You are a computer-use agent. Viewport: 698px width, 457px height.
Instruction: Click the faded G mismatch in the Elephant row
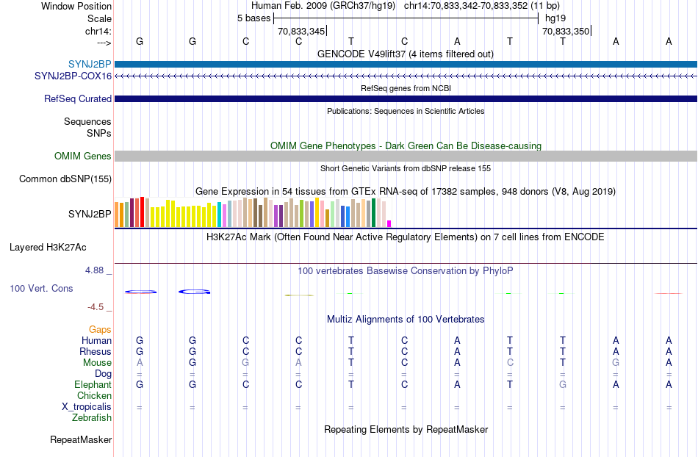(x=563, y=384)
